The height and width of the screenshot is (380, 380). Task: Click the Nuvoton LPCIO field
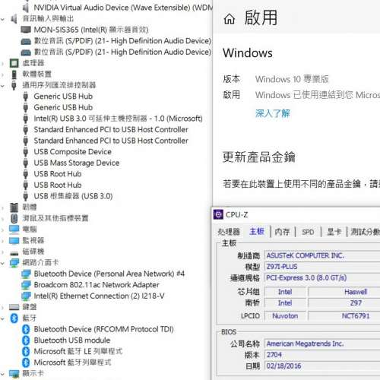[x=285, y=316]
